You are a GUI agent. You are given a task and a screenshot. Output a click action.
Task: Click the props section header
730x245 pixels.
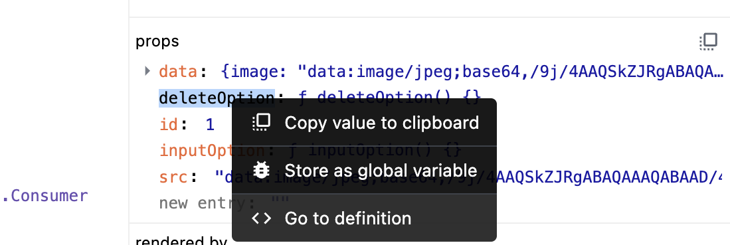tap(157, 42)
